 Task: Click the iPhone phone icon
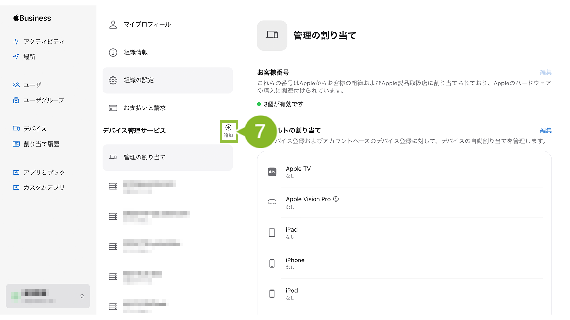coord(272,263)
